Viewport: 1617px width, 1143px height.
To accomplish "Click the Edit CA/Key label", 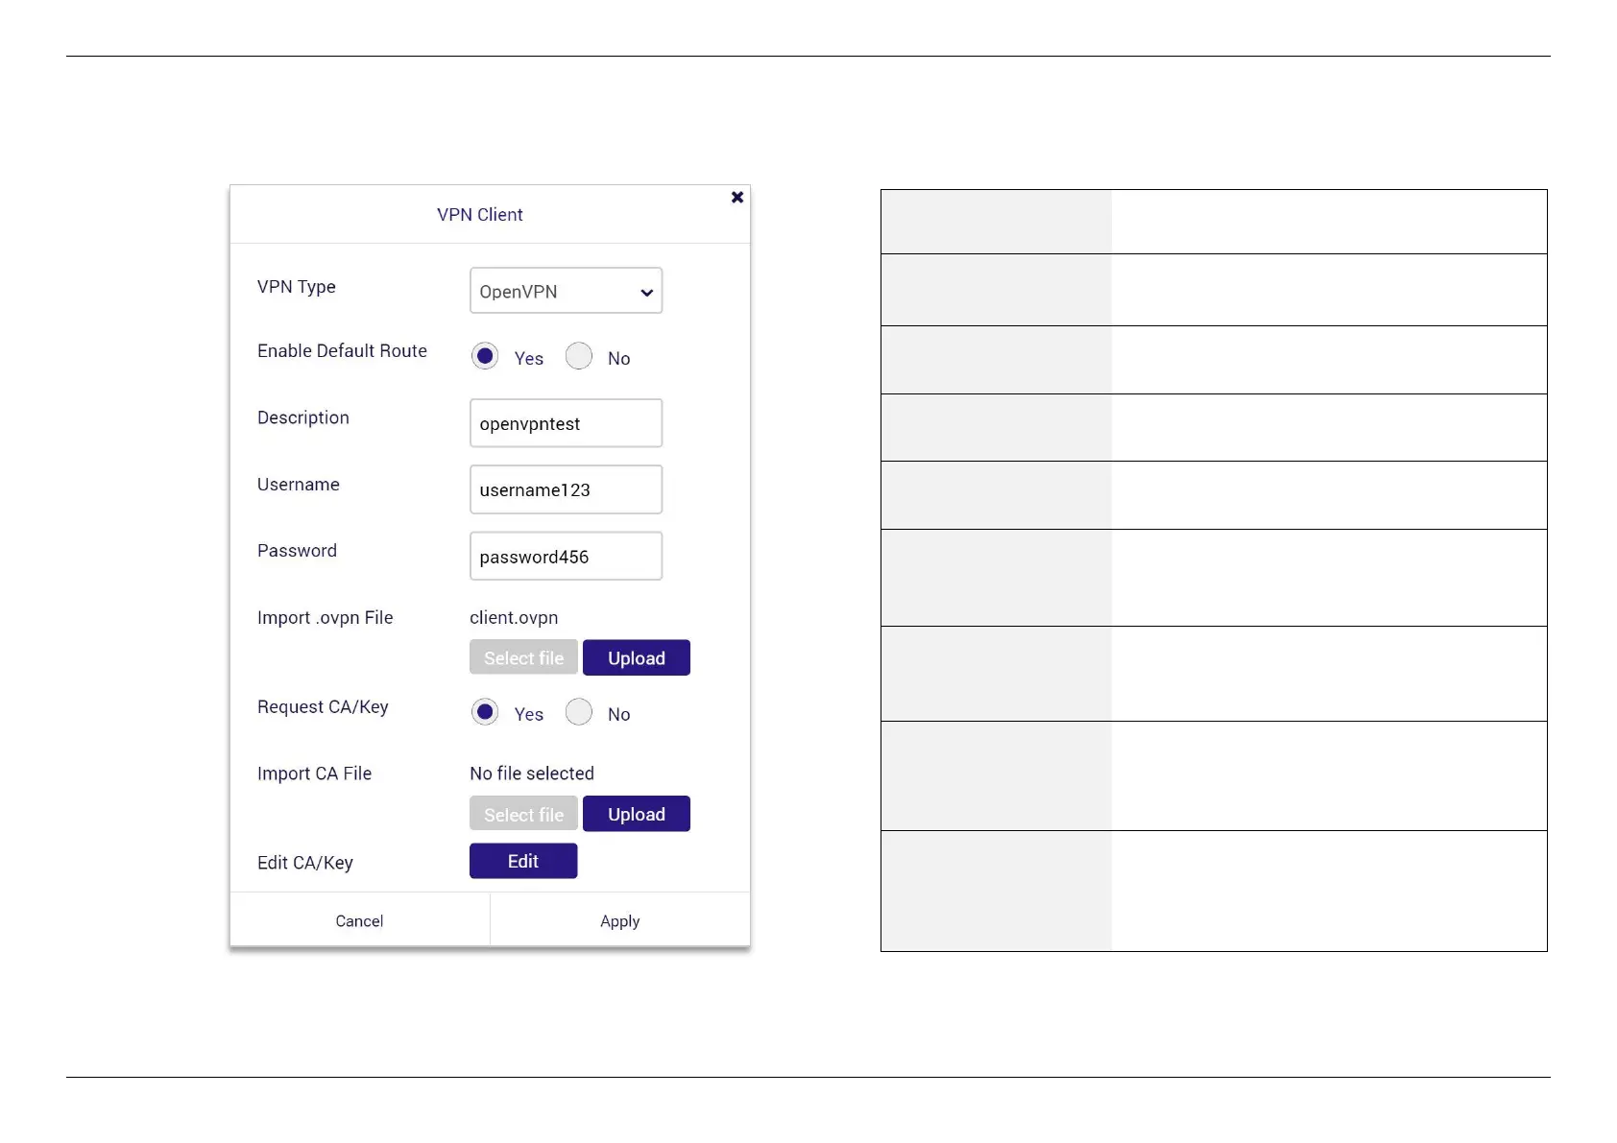I will (305, 863).
